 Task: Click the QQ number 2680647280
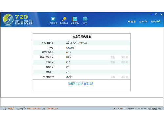52,109
